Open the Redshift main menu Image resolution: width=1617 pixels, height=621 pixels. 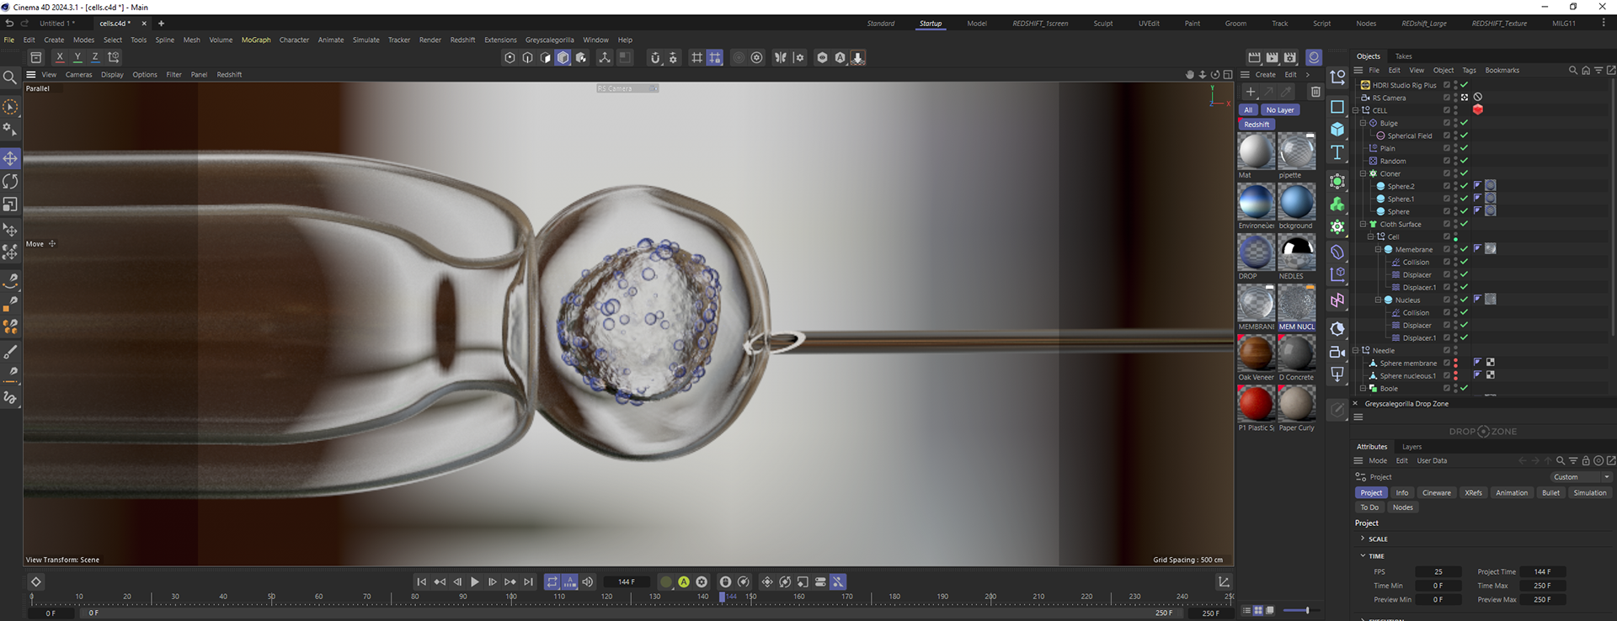462,40
